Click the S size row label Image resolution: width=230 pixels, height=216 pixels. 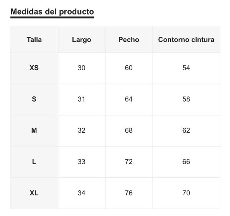(34, 99)
